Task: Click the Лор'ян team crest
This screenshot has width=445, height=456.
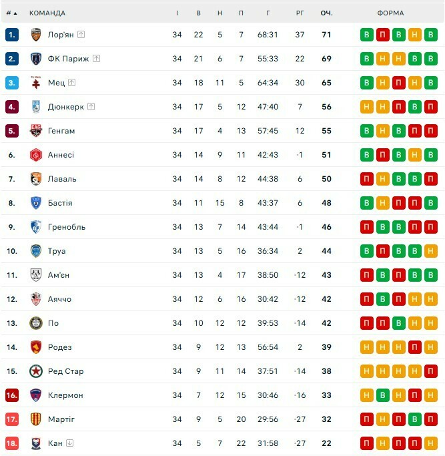Action: [x=36, y=35]
